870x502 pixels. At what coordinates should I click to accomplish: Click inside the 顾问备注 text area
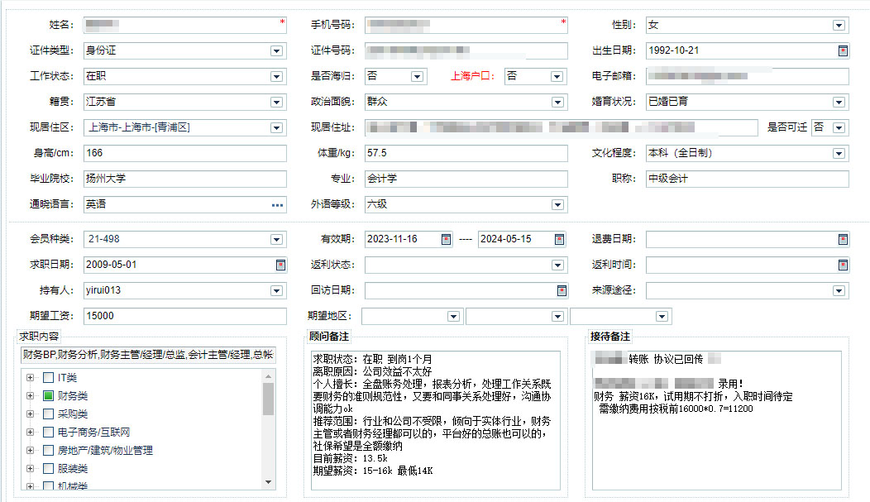pos(436,420)
